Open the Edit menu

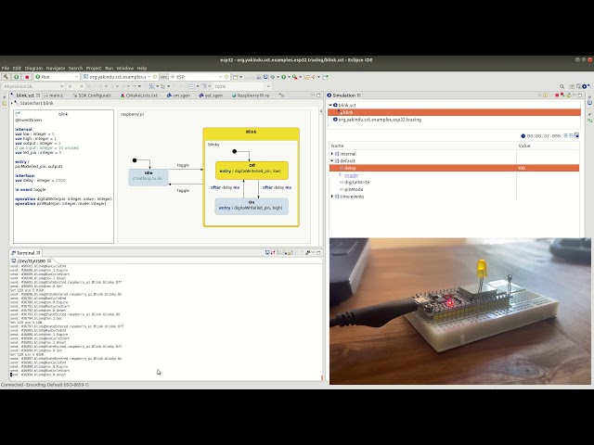(17, 68)
